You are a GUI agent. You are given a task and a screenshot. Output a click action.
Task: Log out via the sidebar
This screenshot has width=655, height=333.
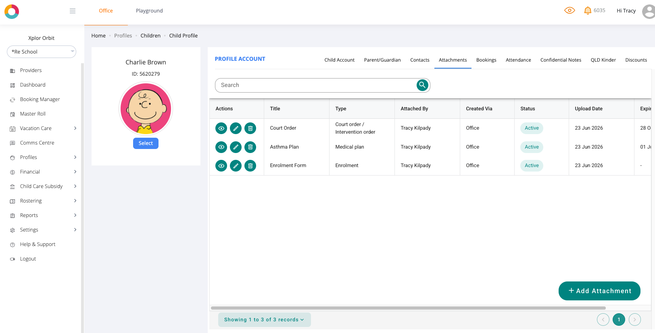[x=28, y=259]
